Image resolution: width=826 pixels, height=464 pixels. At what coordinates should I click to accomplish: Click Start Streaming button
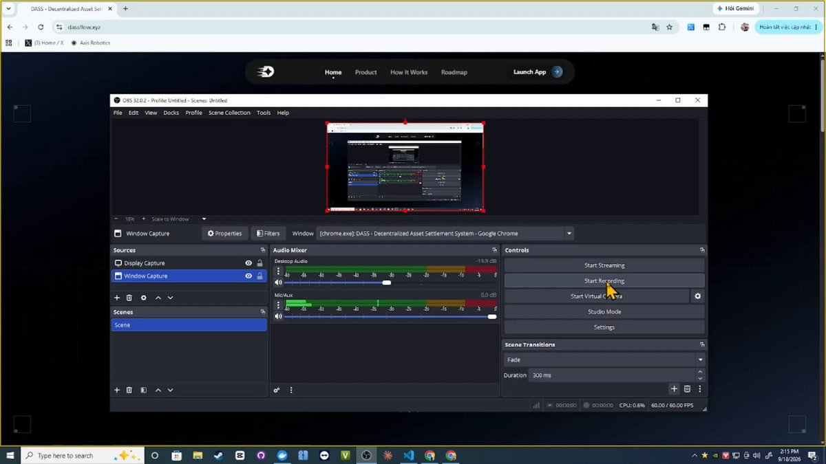604,265
